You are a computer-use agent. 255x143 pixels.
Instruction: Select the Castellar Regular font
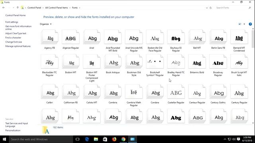176,92
